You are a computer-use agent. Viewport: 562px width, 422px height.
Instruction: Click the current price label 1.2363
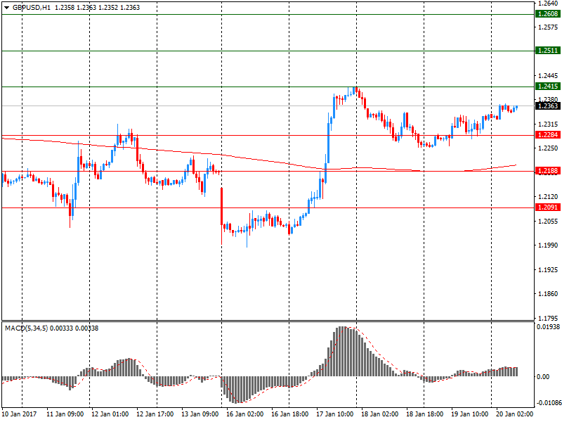pos(548,106)
